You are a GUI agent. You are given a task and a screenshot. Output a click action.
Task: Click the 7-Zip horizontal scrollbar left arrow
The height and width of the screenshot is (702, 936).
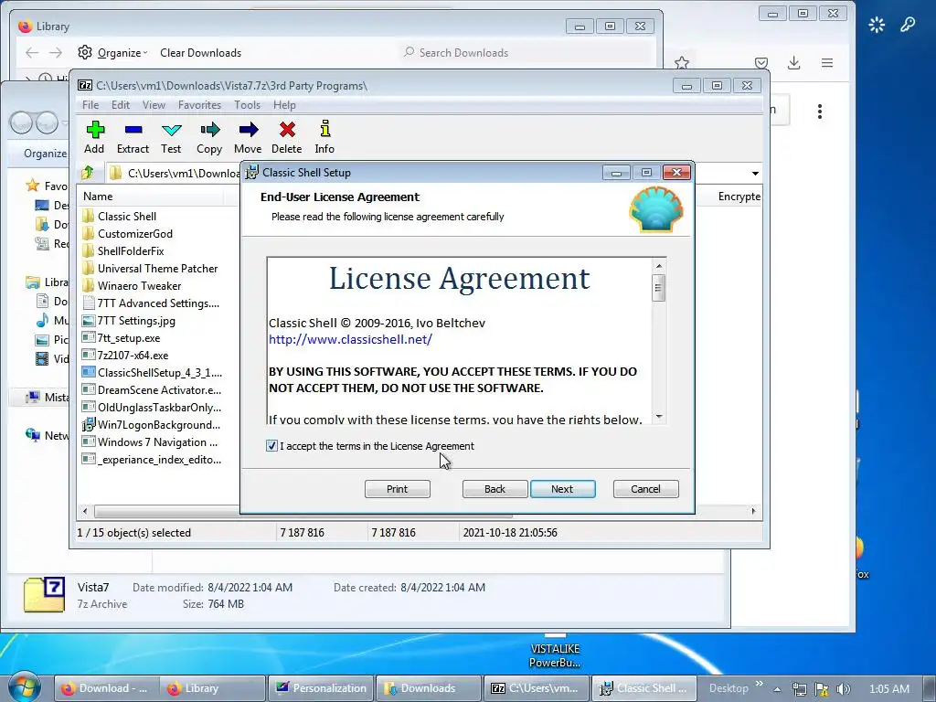tap(85, 511)
